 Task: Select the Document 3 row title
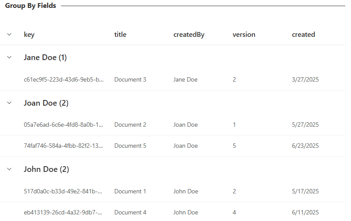point(130,80)
